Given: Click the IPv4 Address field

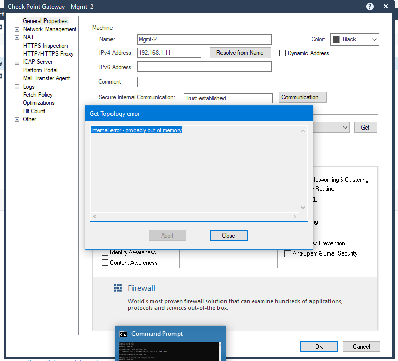Looking at the screenshot, I should [x=169, y=53].
